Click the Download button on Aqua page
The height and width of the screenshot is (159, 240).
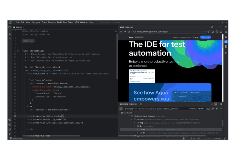click(x=205, y=37)
